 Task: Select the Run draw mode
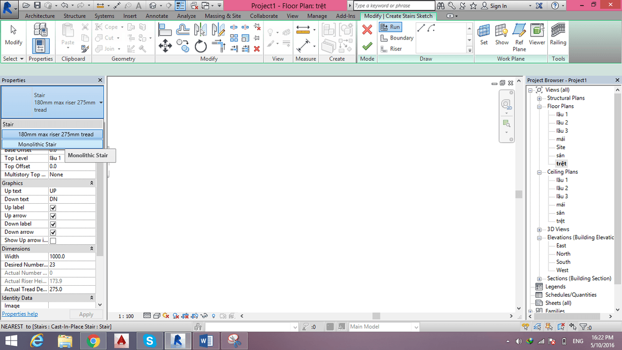pos(390,27)
